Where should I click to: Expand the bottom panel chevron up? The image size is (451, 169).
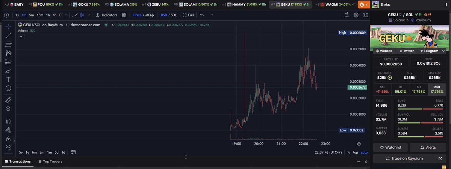point(366,161)
